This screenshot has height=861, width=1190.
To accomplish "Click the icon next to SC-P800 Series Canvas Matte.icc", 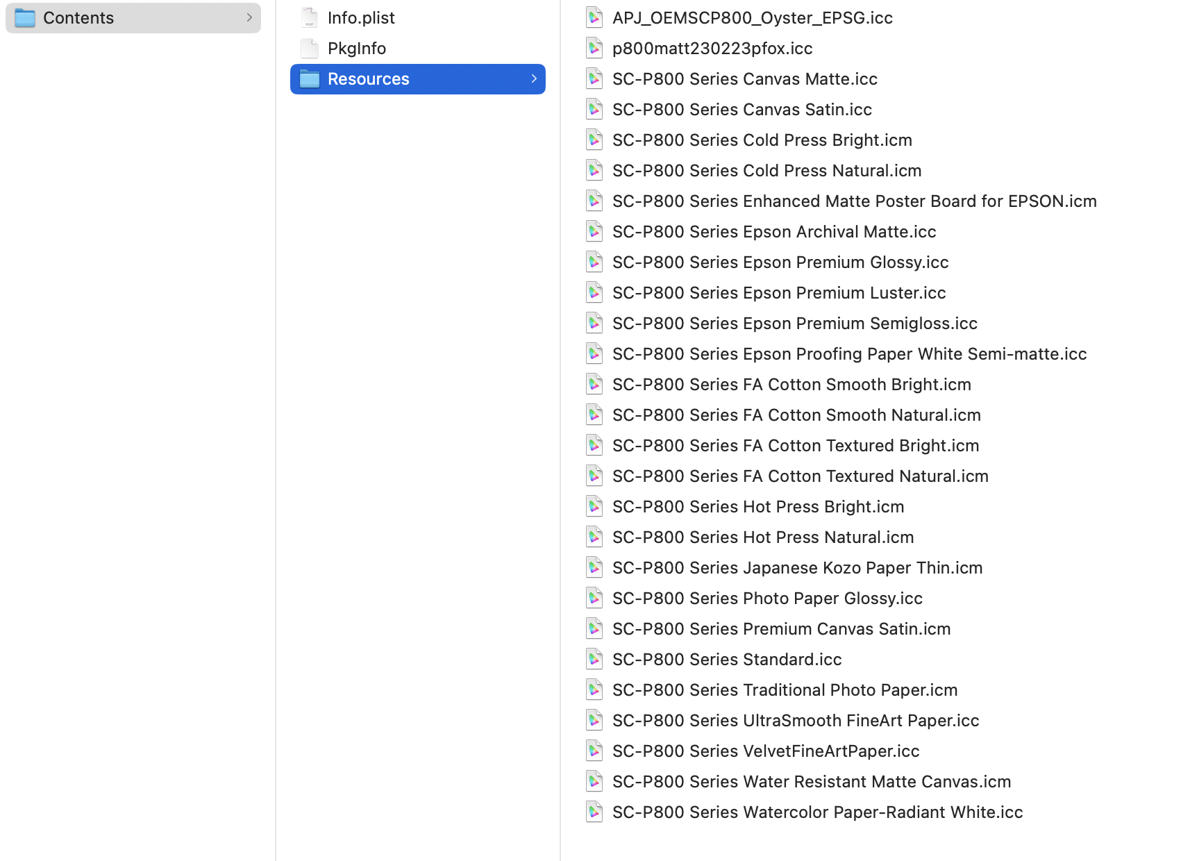I will tap(594, 78).
